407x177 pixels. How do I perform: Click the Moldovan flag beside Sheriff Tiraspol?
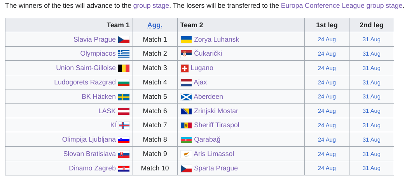pos(186,125)
